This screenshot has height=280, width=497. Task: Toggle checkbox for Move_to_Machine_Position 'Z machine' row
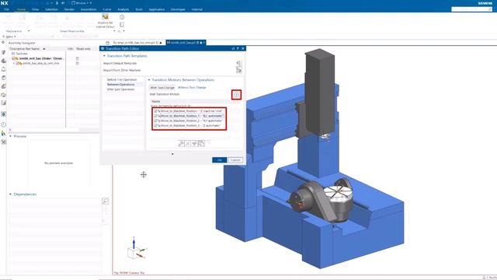pos(155,111)
